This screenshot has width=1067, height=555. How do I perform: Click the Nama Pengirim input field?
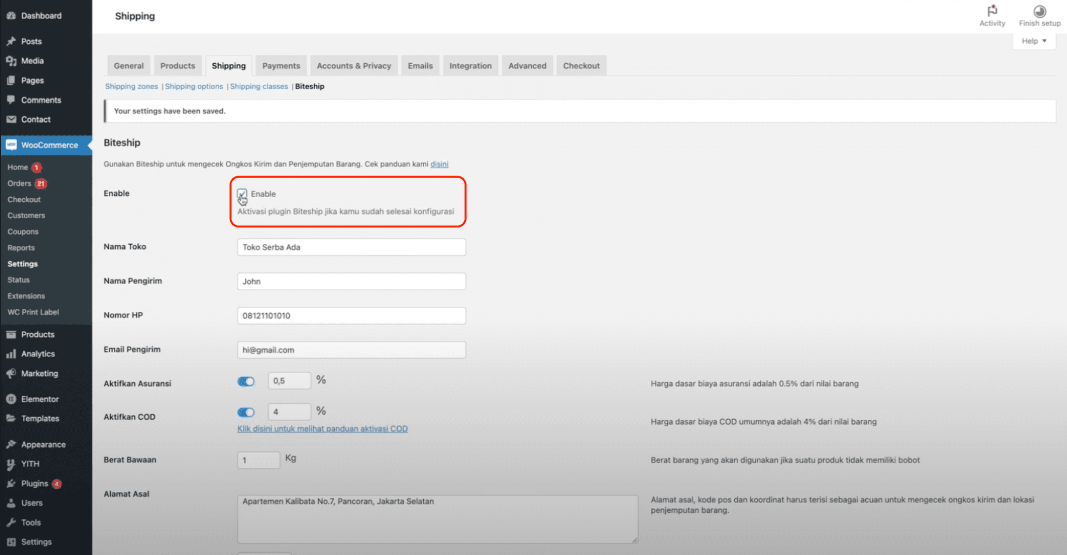point(352,282)
